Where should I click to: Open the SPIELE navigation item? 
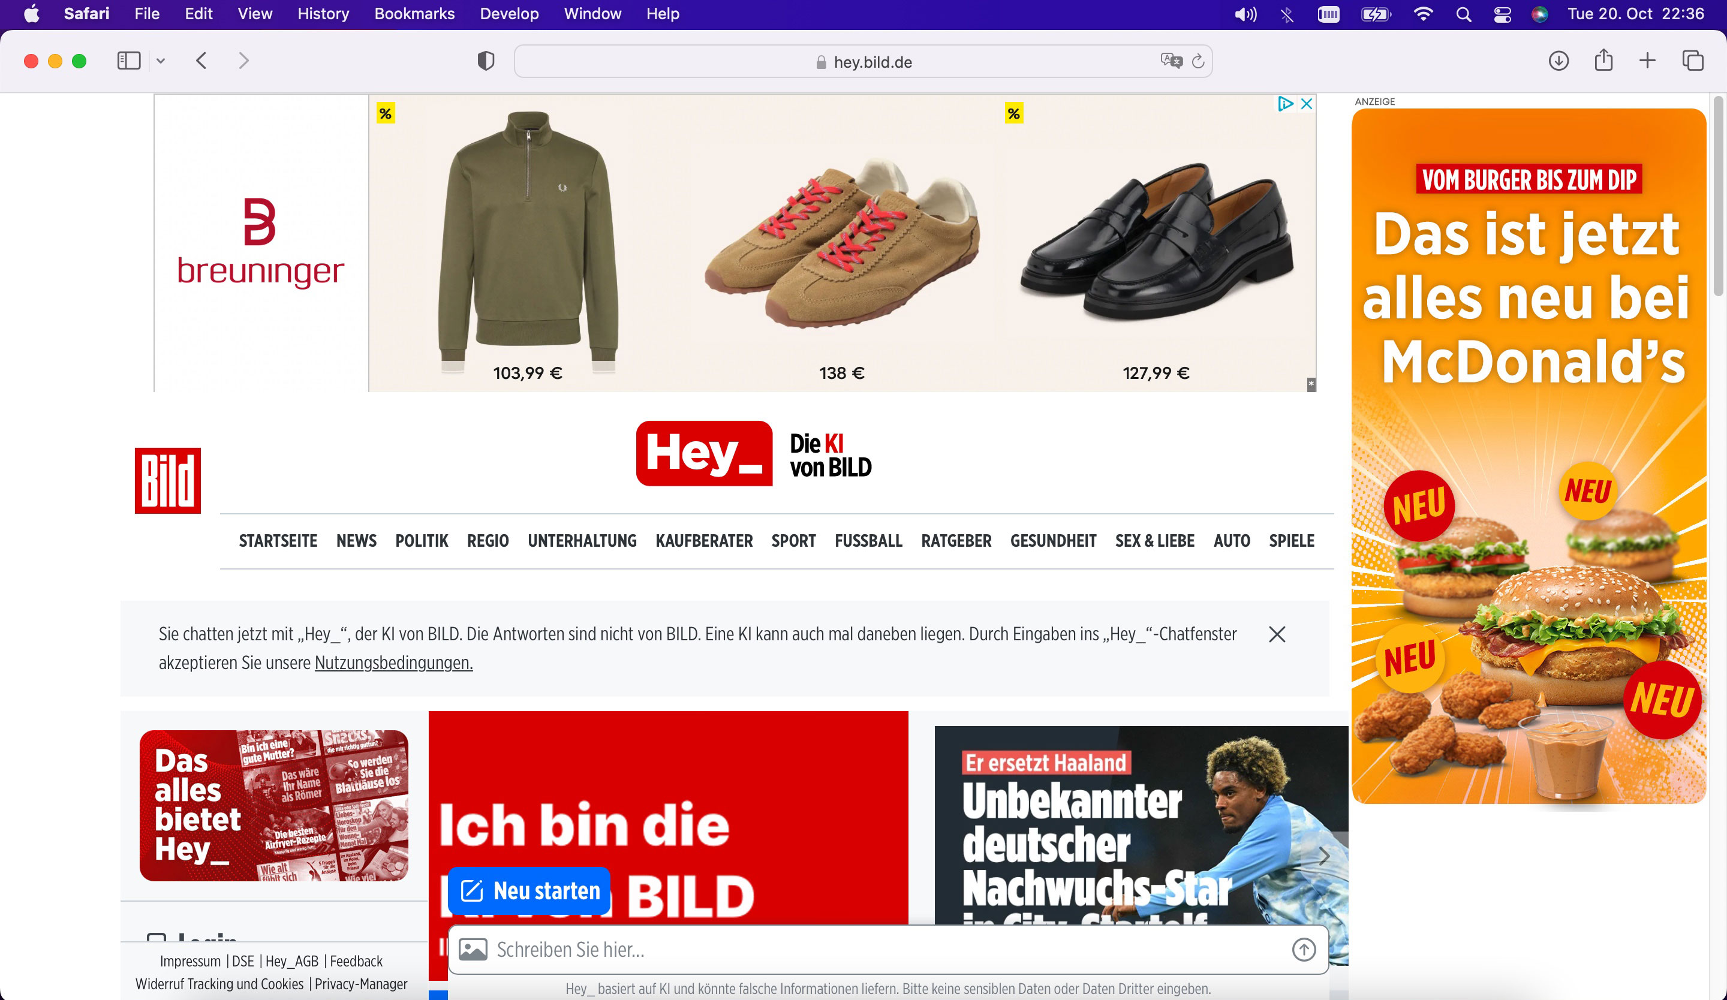[1291, 541]
